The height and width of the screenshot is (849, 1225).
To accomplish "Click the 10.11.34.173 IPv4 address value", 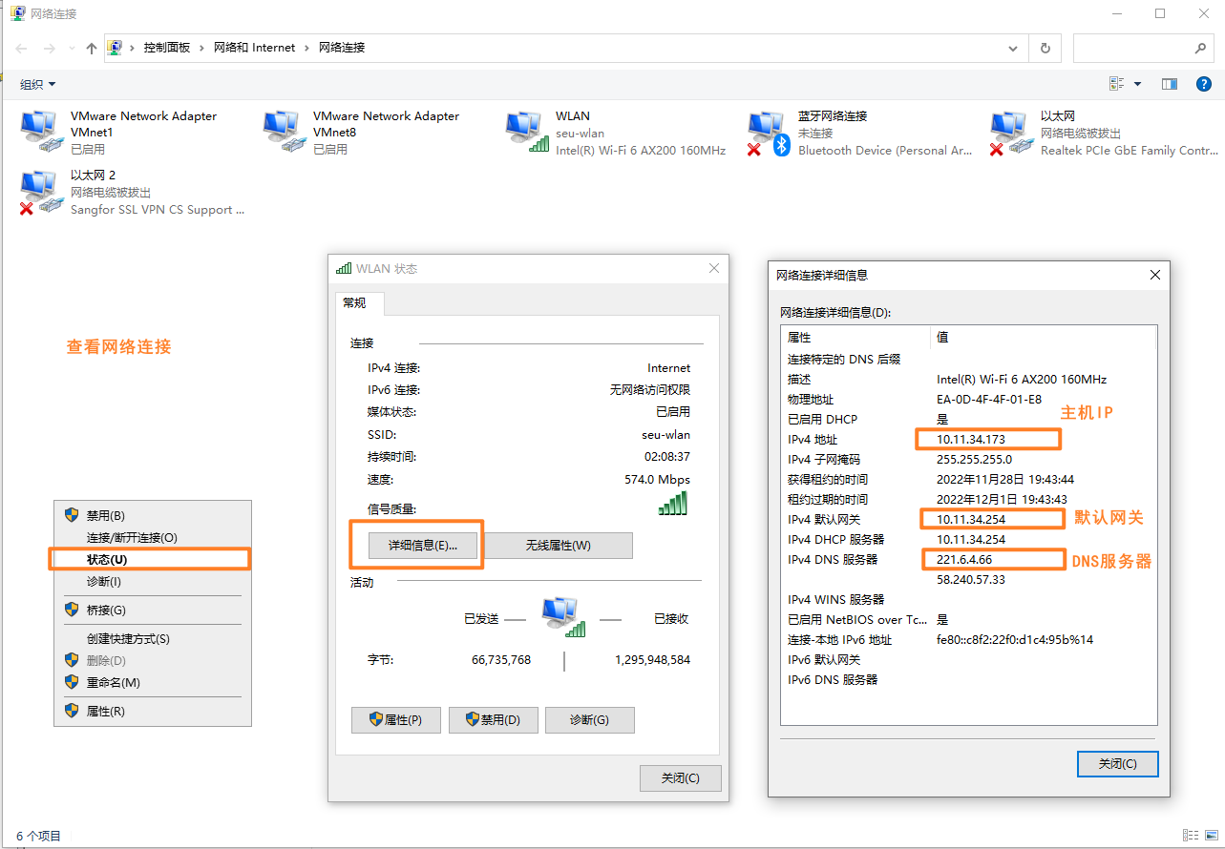I will [971, 440].
